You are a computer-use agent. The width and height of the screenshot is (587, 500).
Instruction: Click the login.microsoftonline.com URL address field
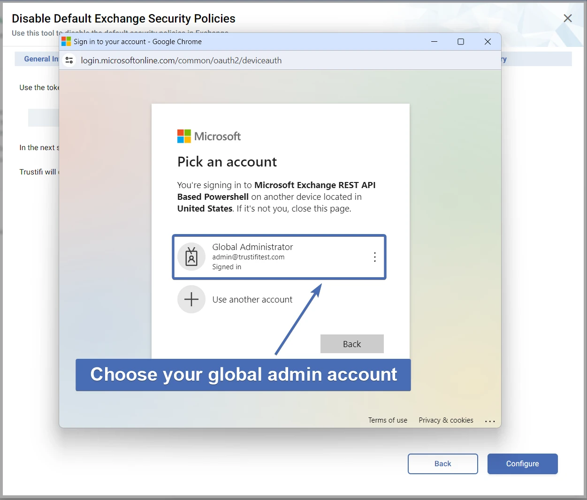tap(181, 60)
